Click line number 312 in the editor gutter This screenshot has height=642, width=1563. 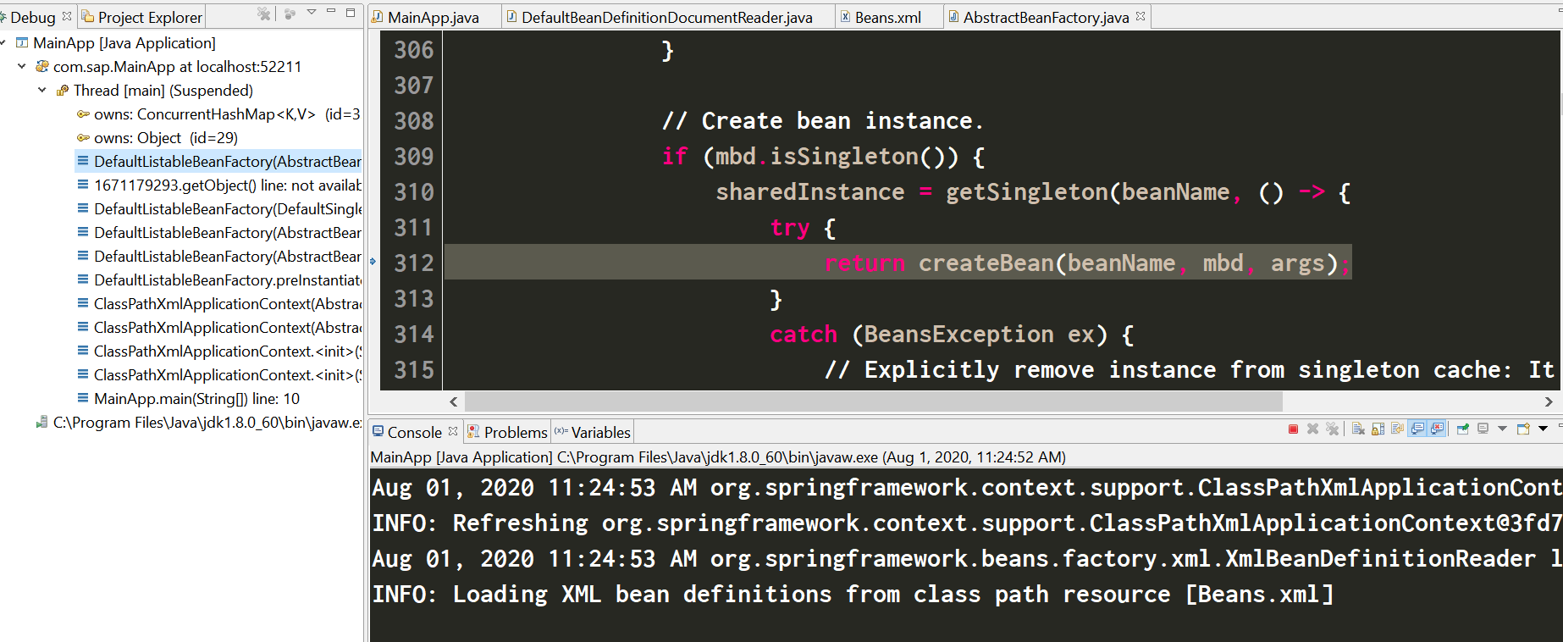[414, 263]
